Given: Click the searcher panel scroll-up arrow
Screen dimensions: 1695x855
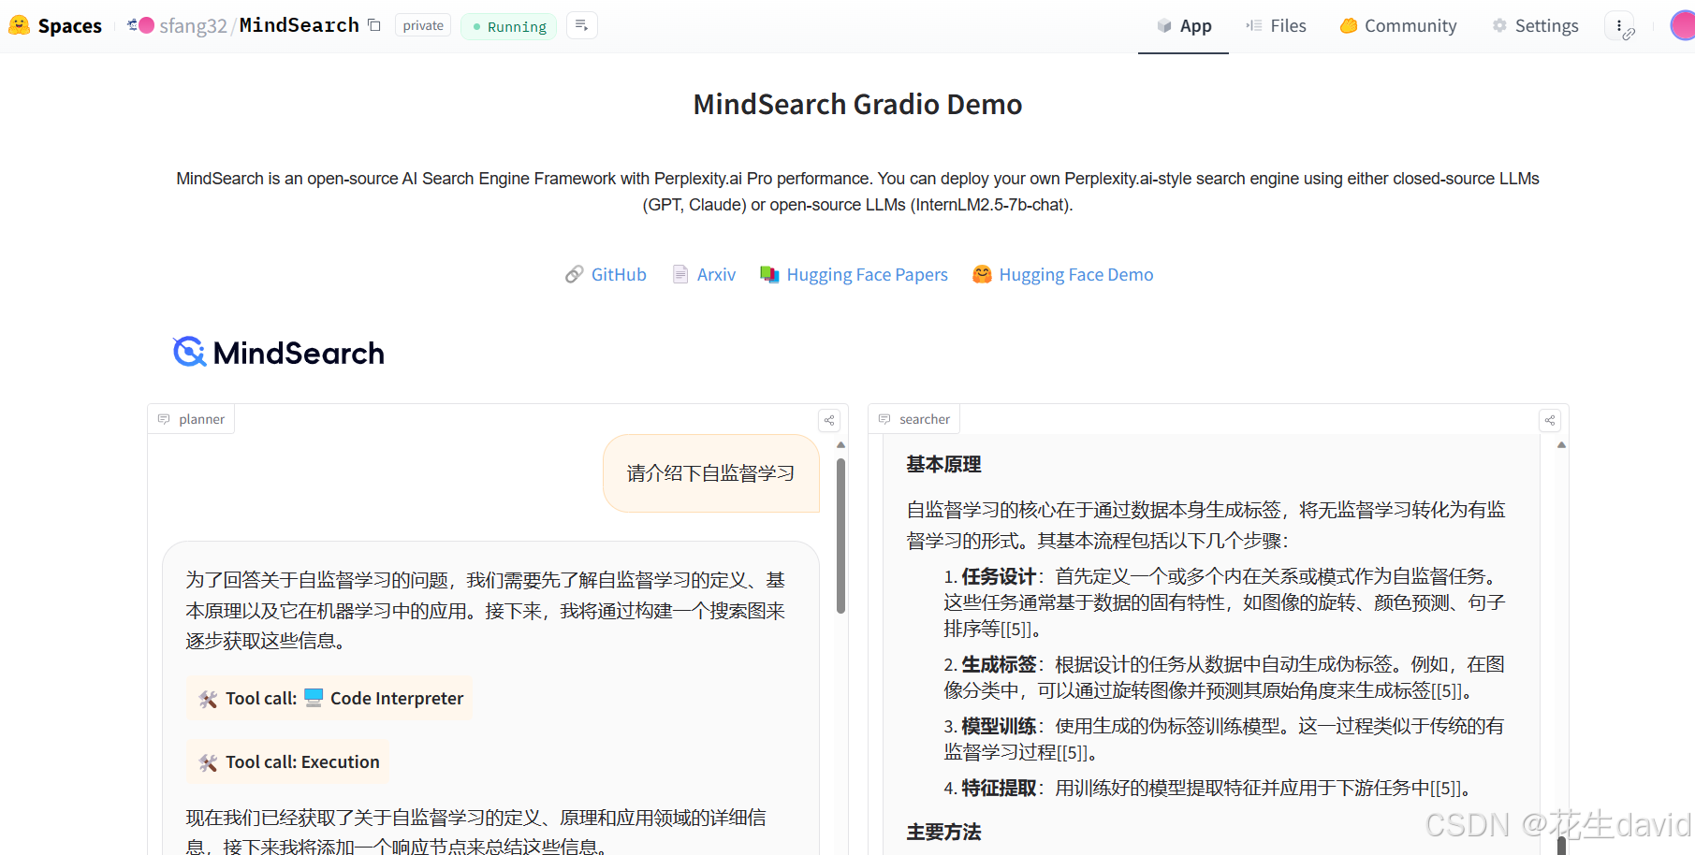Looking at the screenshot, I should pyautogui.click(x=1561, y=445).
